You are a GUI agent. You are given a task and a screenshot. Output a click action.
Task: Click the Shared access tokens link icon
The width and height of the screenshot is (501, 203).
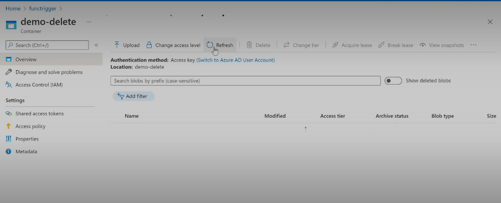pyautogui.click(x=9, y=113)
